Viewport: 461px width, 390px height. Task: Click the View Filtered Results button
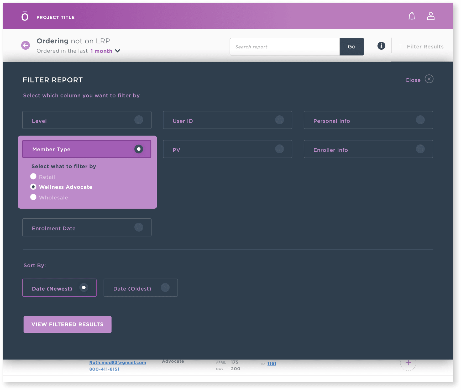pos(67,324)
